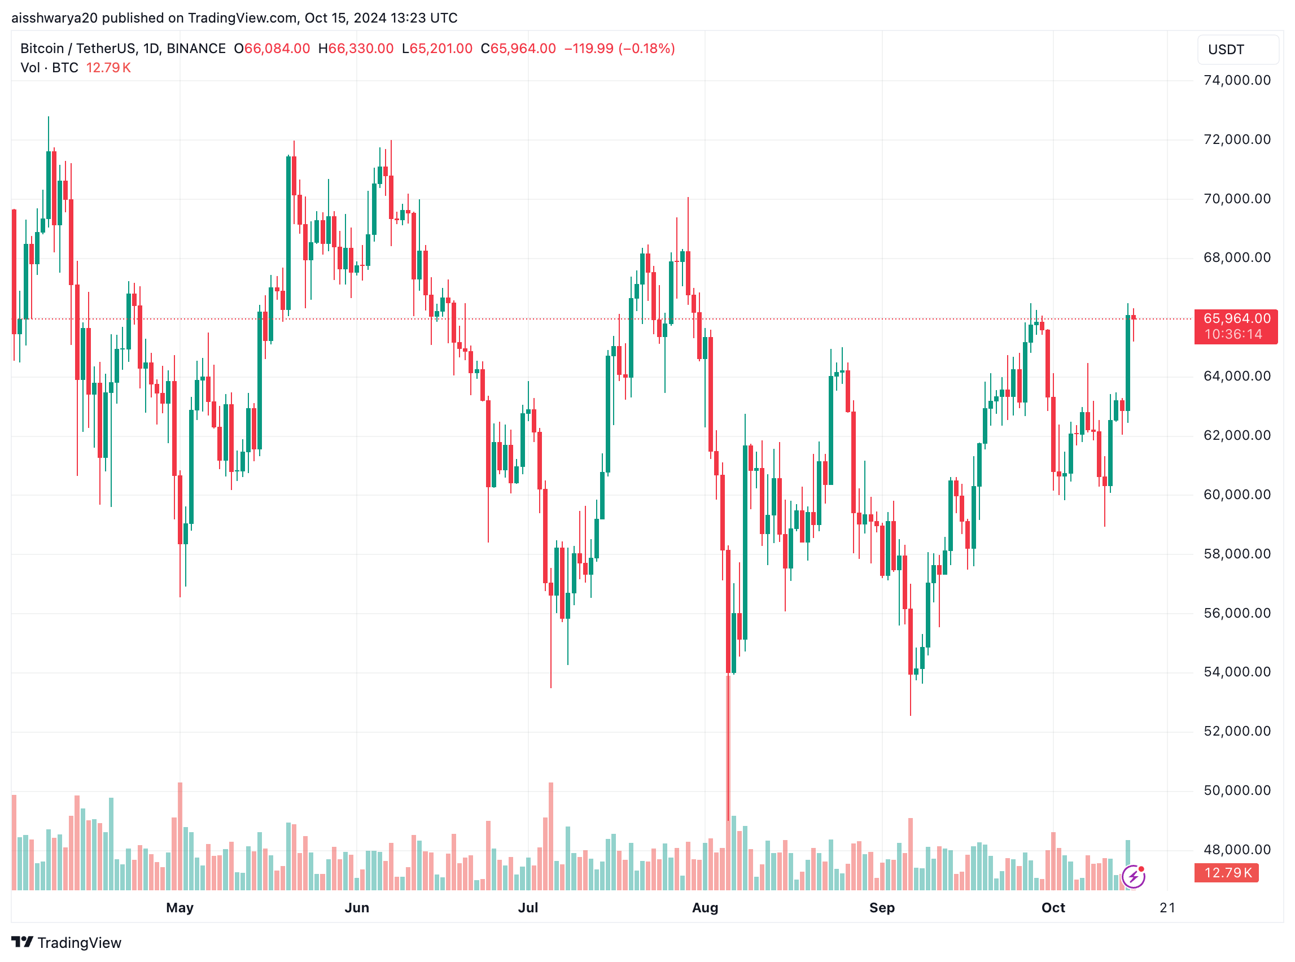Click the Sep label on time axis
The width and height of the screenshot is (1295, 962).
(x=882, y=908)
